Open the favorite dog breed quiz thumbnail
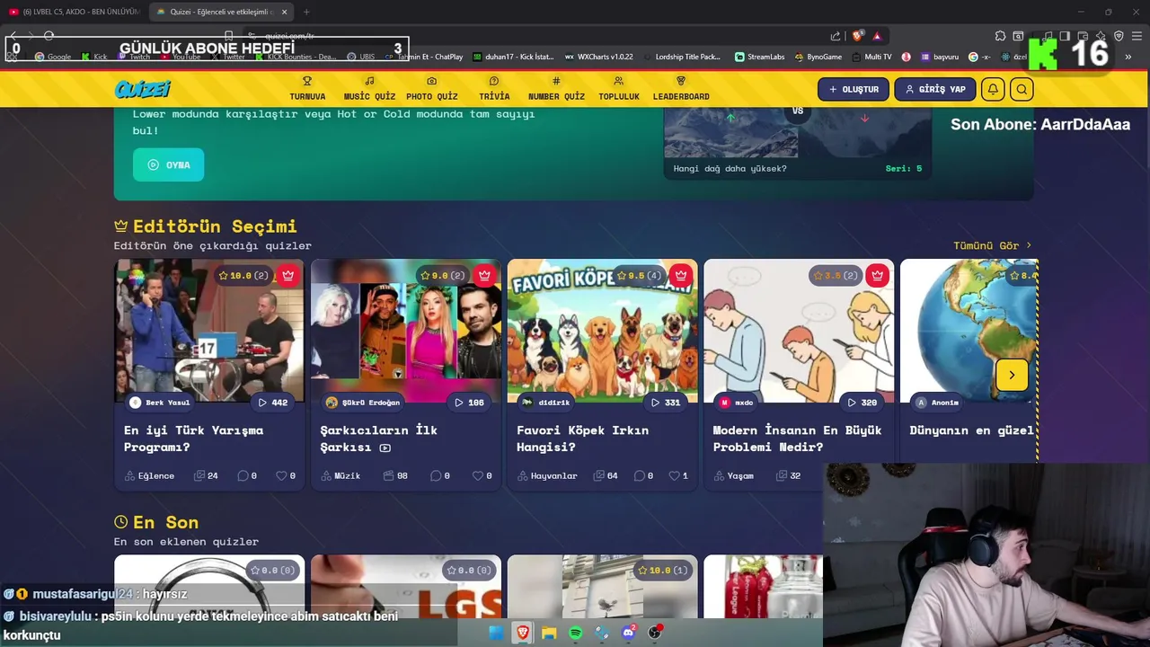 coord(602,330)
